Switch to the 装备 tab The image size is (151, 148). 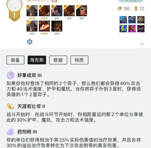pos(15,60)
